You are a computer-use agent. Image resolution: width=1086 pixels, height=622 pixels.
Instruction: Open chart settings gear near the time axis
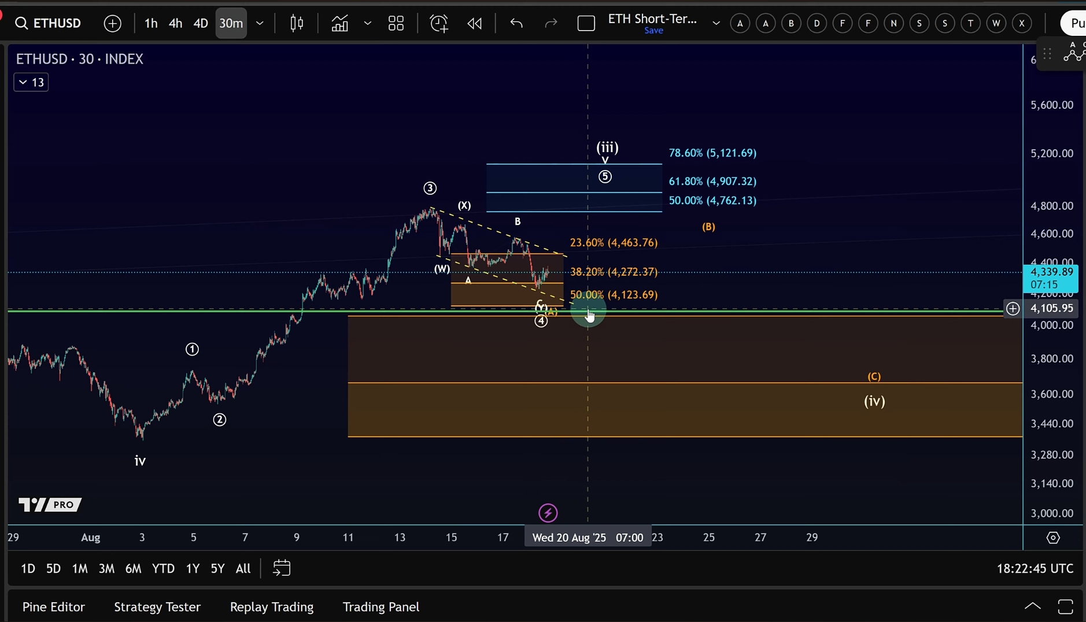pyautogui.click(x=1053, y=538)
